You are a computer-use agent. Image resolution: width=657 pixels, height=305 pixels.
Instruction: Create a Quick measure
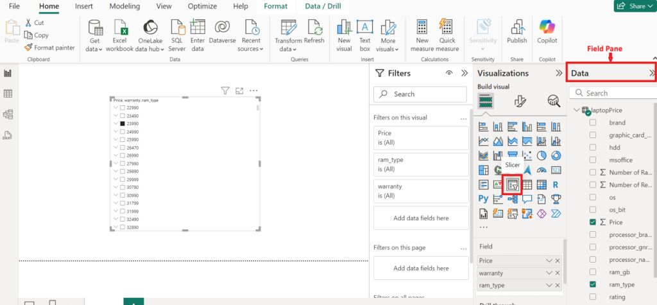[x=447, y=36]
